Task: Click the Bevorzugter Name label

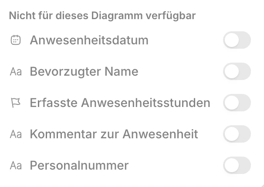Action: pyautogui.click(x=84, y=72)
